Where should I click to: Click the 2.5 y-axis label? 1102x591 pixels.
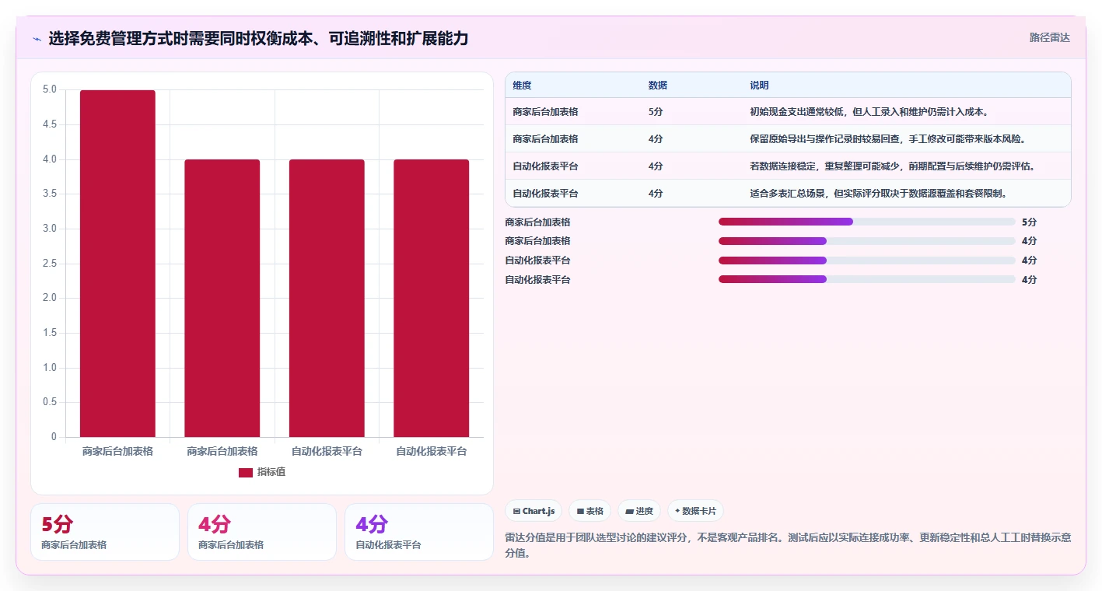click(x=49, y=264)
